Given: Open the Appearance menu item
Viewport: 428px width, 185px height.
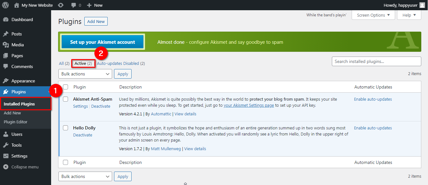Looking at the screenshot, I should click(x=26, y=81).
